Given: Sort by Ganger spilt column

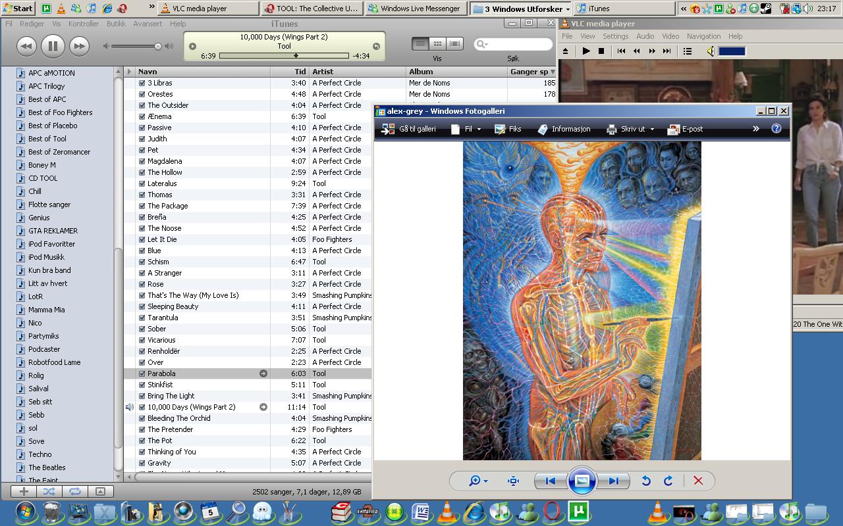Looking at the screenshot, I should click(x=532, y=72).
